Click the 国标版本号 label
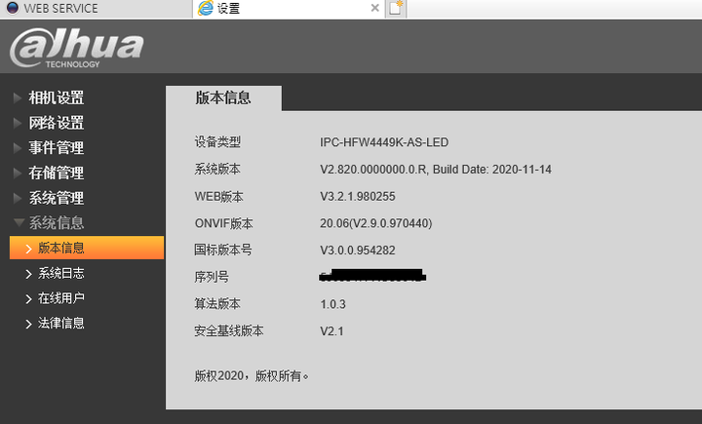702x424 pixels. (x=223, y=250)
